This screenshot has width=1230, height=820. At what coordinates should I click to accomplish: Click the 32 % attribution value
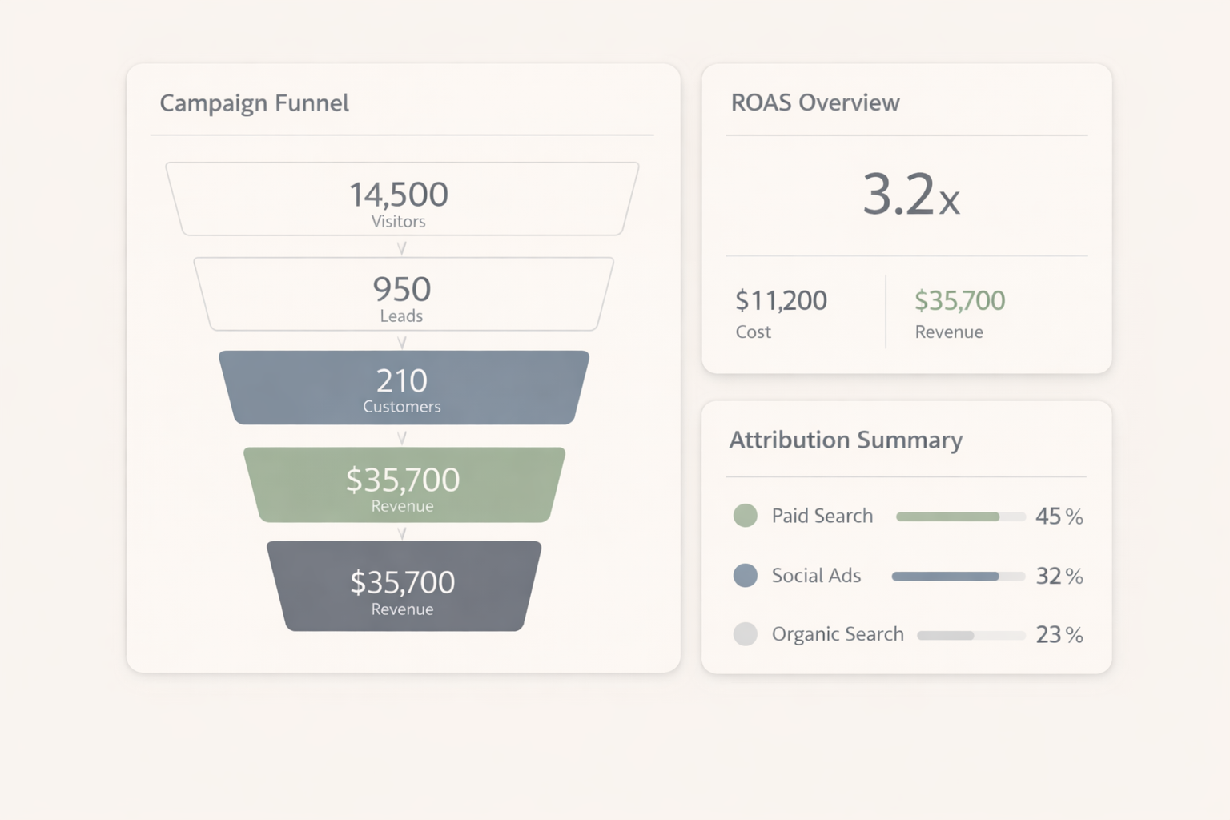(x=1059, y=576)
